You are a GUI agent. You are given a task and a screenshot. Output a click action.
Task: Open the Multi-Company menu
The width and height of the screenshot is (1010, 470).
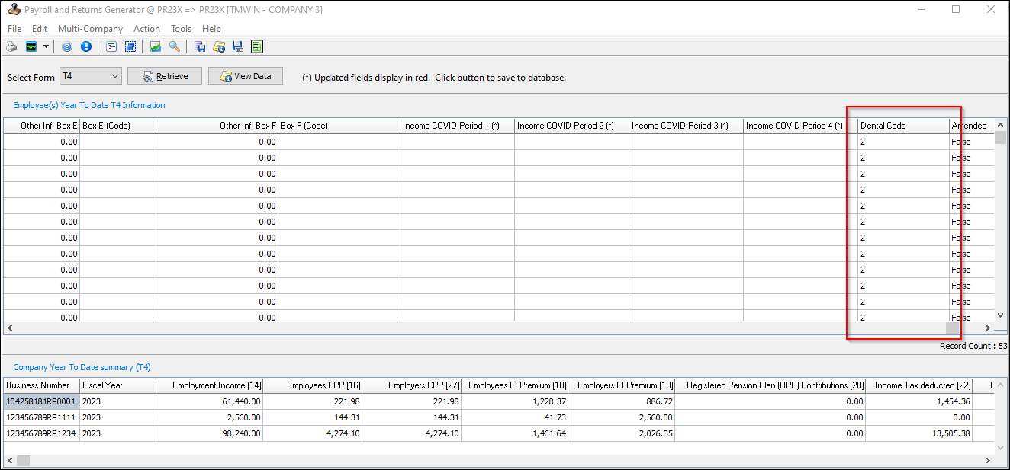[x=90, y=28]
